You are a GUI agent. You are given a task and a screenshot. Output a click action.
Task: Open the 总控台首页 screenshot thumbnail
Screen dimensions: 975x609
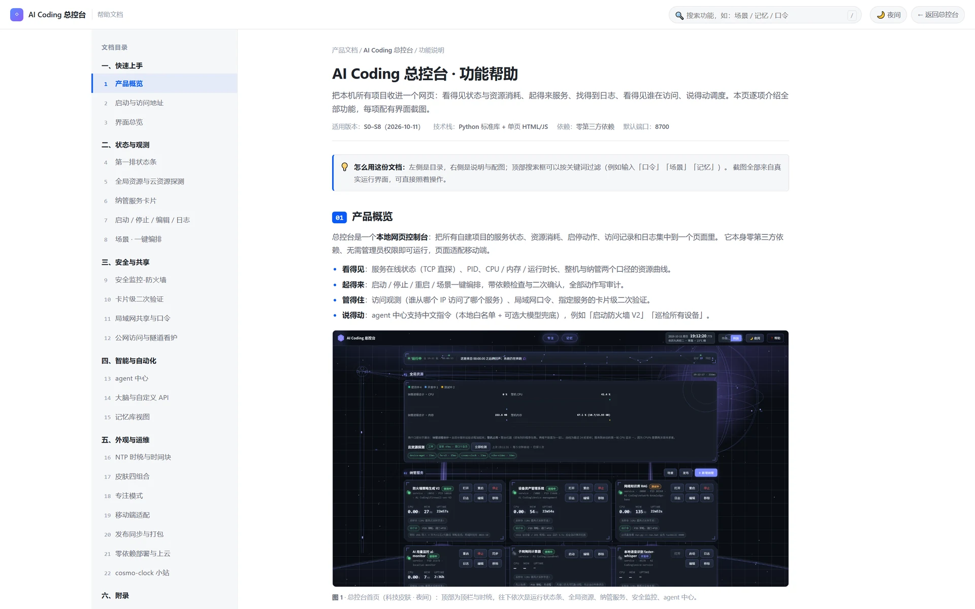coord(560,458)
